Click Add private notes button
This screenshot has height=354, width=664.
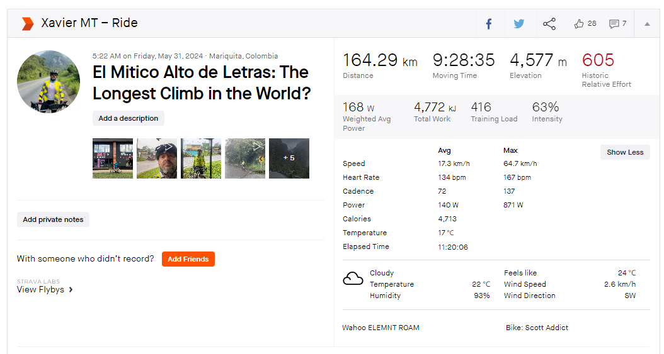(x=53, y=219)
